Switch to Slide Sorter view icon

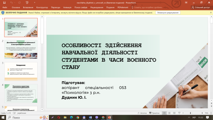tap(169, 113)
